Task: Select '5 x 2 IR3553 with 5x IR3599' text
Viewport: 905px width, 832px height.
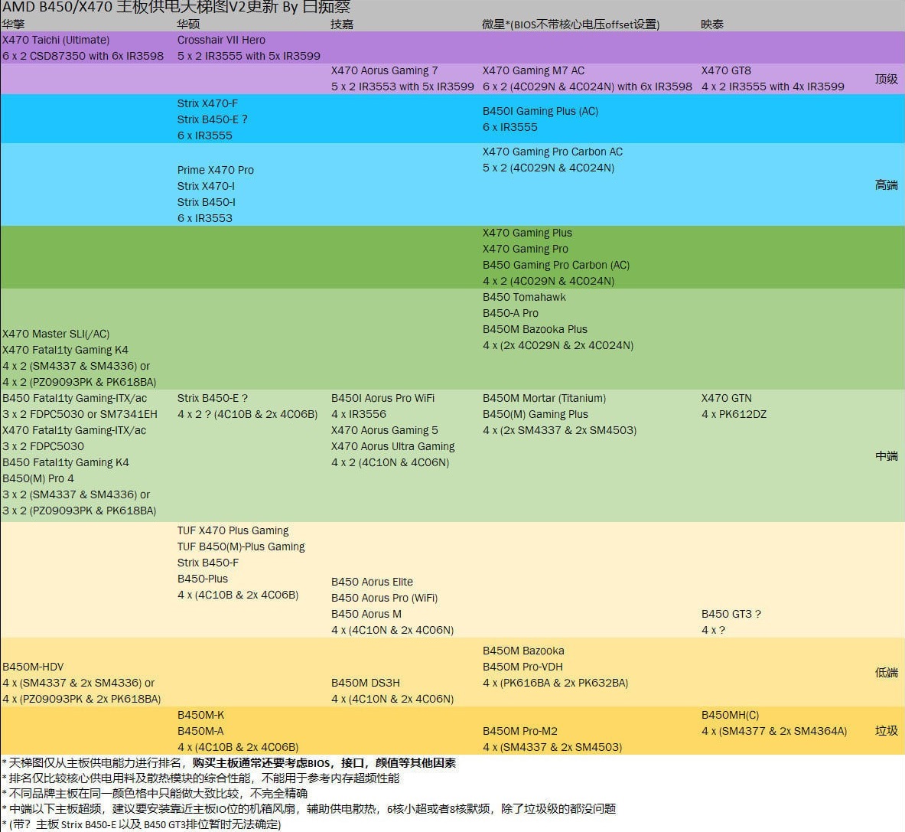Action: pos(402,86)
